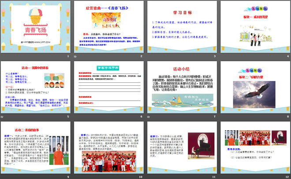Select slide 10 with red team group photo

109,147
